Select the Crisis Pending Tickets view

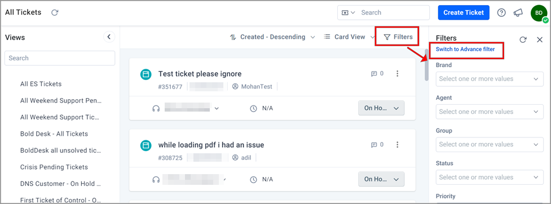point(54,167)
